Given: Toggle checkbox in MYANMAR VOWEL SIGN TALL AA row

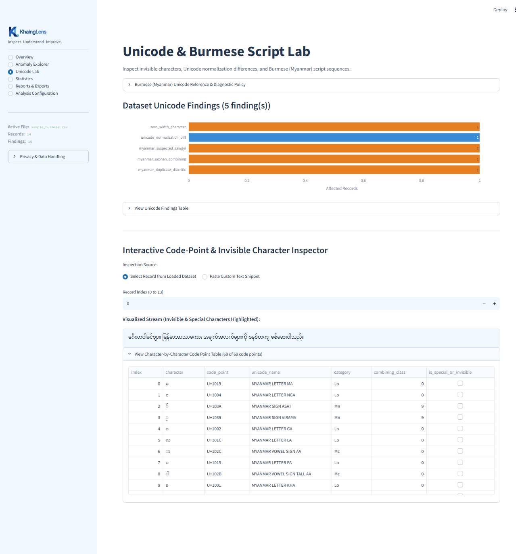Looking at the screenshot, I should (460, 474).
